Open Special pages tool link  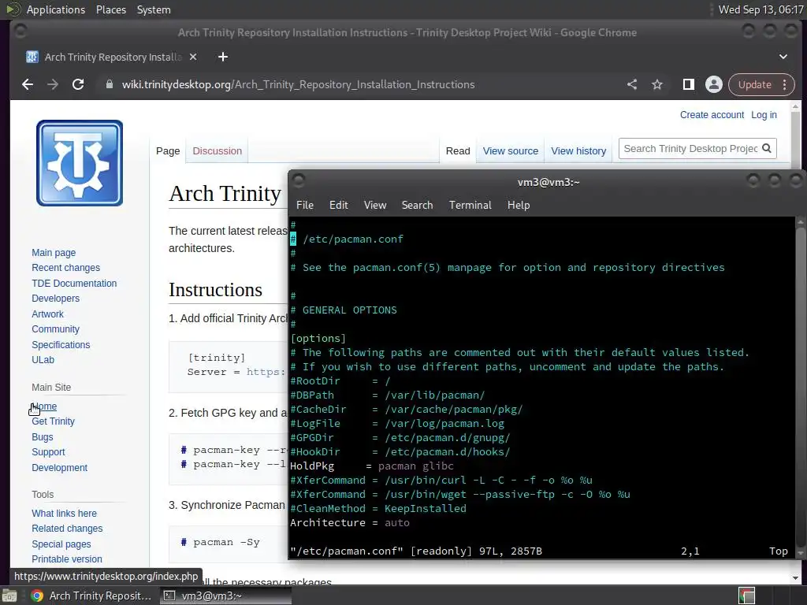click(x=61, y=544)
